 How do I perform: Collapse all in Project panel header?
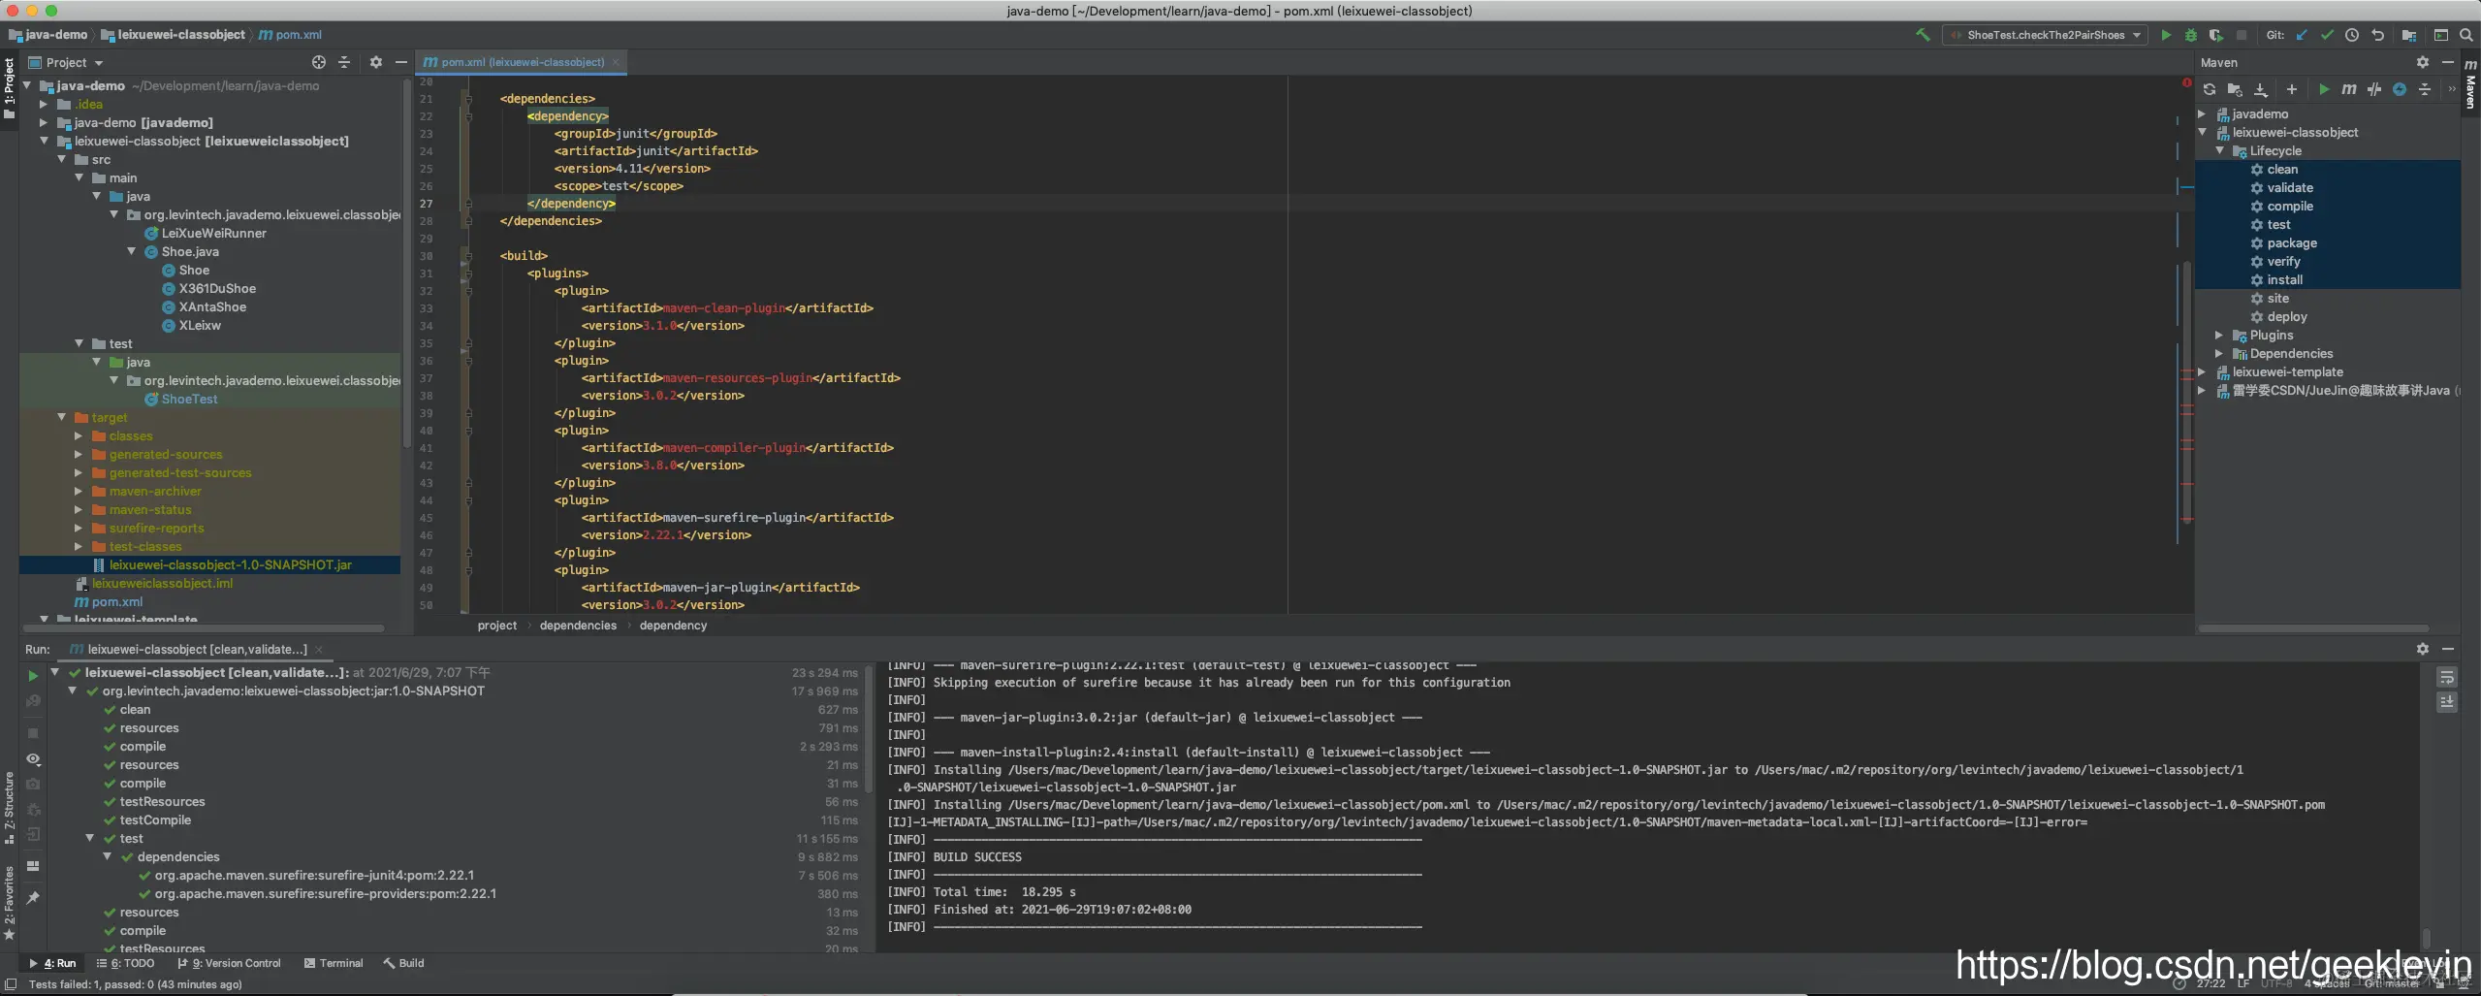tap(344, 62)
